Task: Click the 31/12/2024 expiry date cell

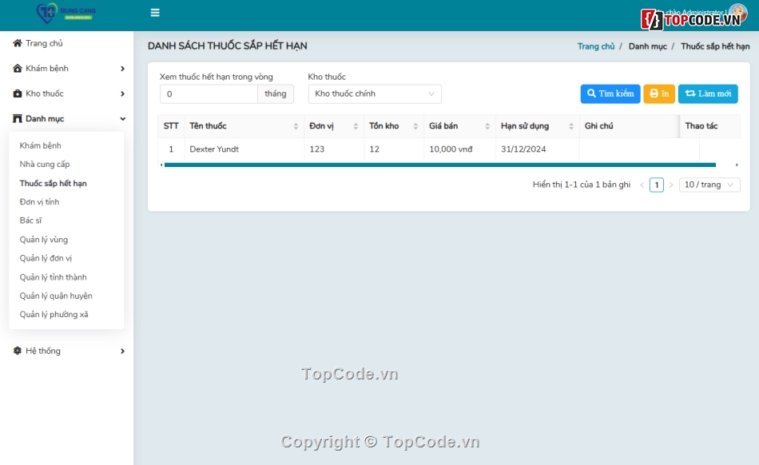Action: tap(538, 149)
